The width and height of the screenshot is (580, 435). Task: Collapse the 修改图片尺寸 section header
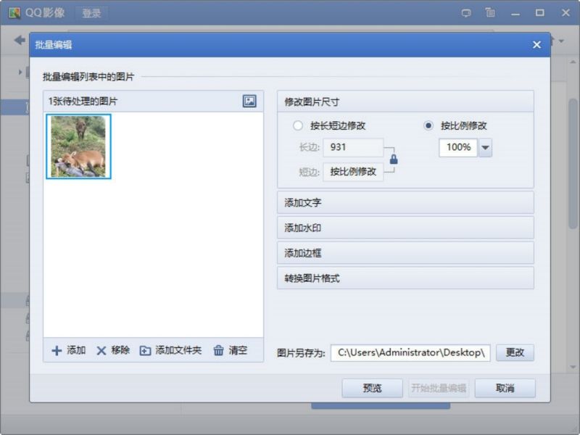pyautogui.click(x=405, y=101)
